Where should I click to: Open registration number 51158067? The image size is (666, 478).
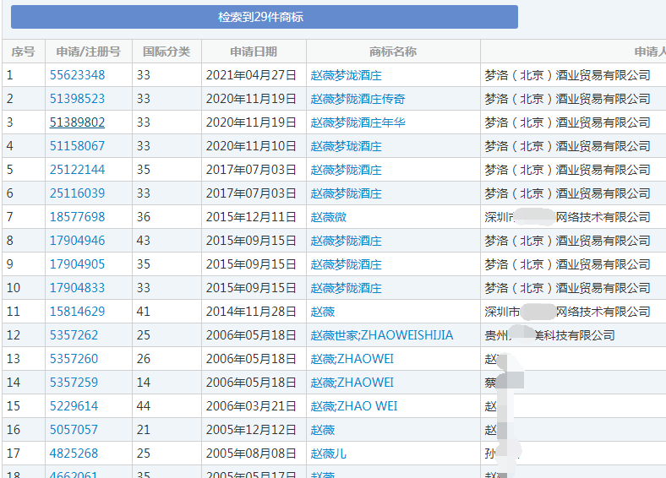click(x=77, y=146)
